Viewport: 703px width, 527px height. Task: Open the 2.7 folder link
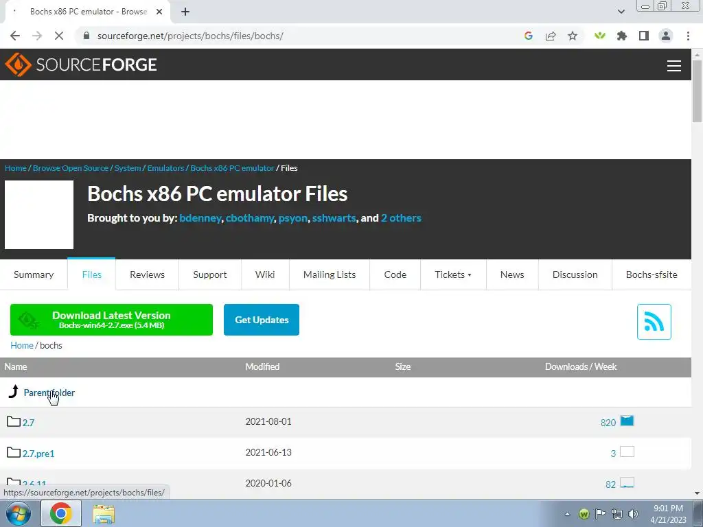(28, 422)
